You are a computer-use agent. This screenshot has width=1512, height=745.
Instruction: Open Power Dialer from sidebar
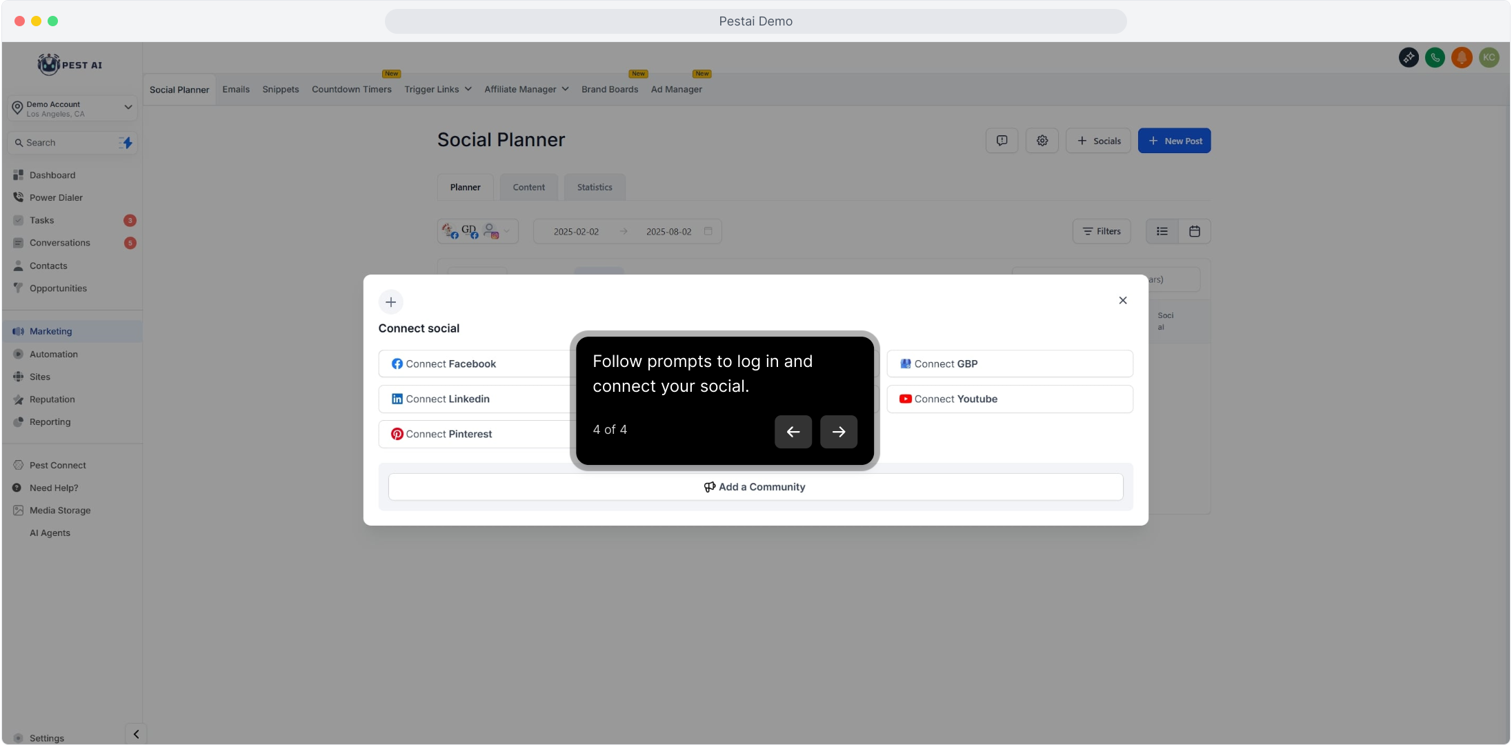click(56, 197)
